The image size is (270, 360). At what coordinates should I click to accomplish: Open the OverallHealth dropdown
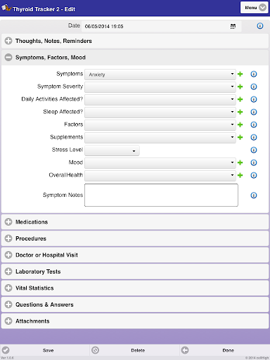[x=160, y=176]
